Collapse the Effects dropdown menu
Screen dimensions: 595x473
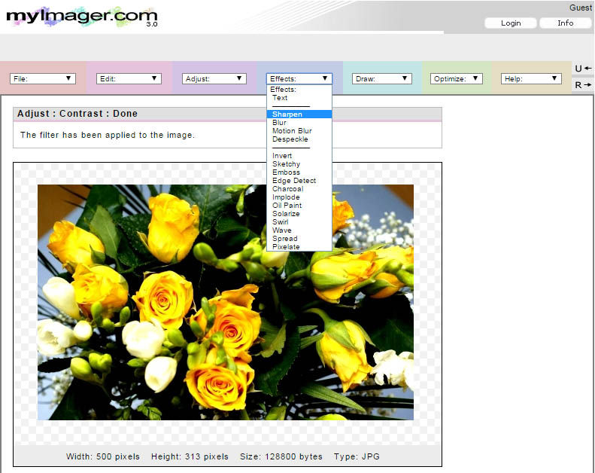299,78
